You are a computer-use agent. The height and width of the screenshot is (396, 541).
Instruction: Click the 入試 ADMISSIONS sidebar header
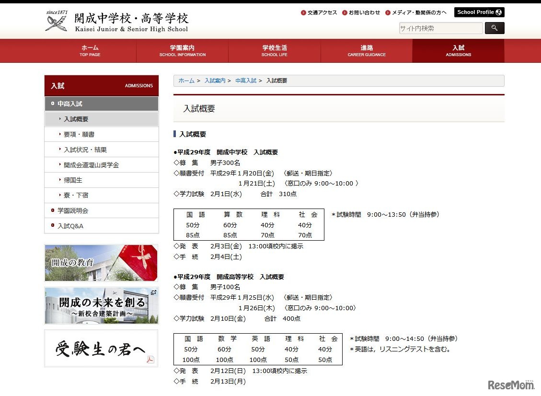(x=102, y=86)
